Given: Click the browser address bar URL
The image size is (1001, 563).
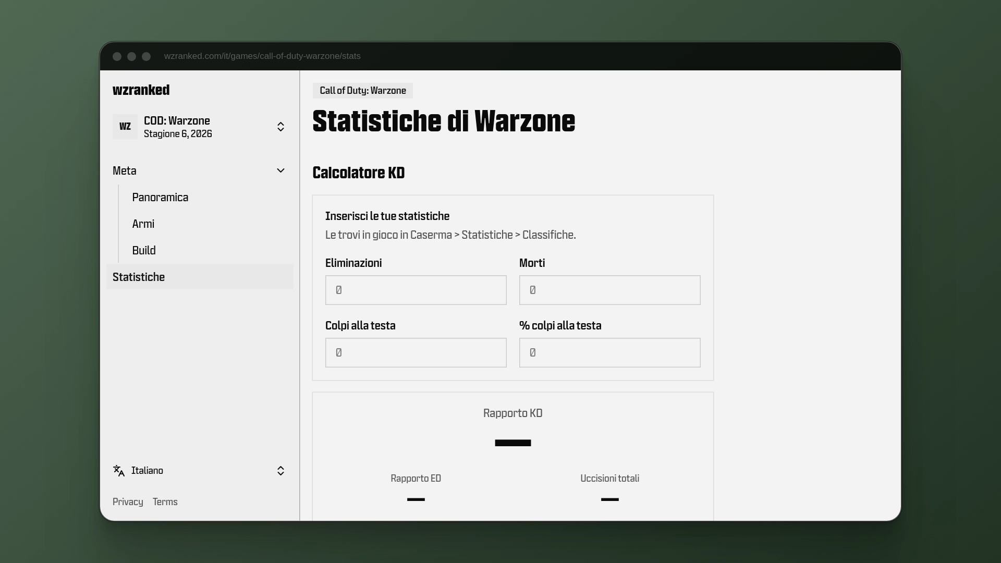Looking at the screenshot, I should 262,56.
